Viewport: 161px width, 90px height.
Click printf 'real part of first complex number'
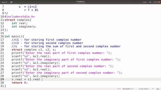click(x=61, y=53)
